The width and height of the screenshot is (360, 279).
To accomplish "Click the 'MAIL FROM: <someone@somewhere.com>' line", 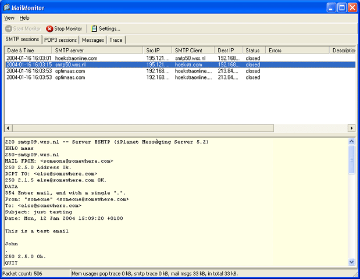I will click(59, 161).
